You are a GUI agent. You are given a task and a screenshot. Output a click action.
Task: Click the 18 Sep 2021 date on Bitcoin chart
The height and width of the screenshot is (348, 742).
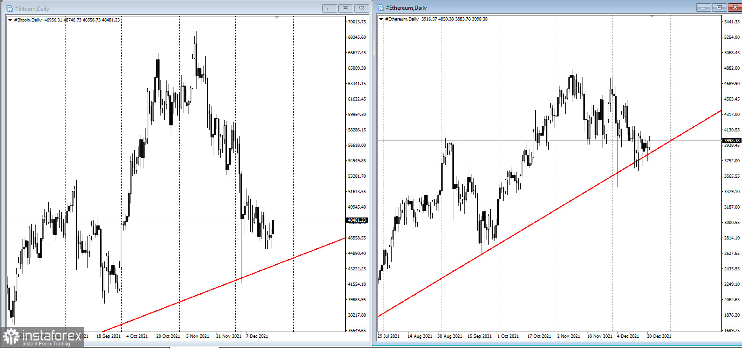(109, 336)
